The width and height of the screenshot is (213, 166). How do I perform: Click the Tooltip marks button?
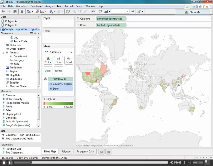58,71
